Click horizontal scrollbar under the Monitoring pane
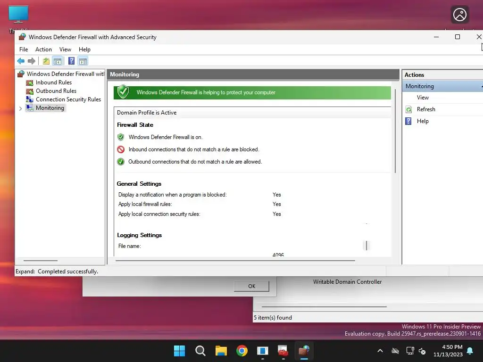Viewport: 483px width, 362px height. (235, 261)
